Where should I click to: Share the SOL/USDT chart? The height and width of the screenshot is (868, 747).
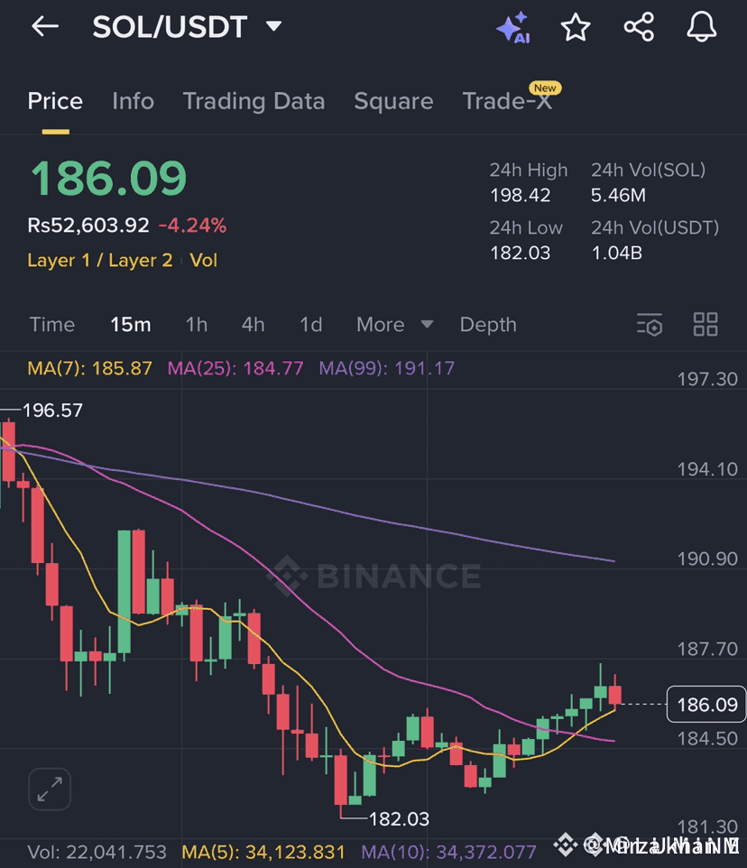tap(639, 27)
